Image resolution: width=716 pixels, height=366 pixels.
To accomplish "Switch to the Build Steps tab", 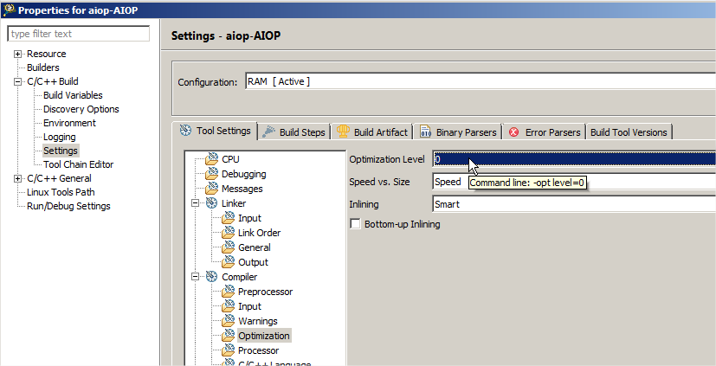I will click(x=293, y=132).
